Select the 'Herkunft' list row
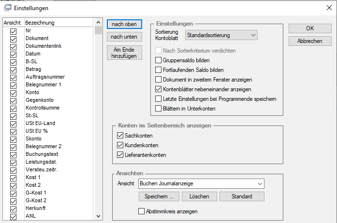The width and height of the screenshot is (337, 223). 48,208
